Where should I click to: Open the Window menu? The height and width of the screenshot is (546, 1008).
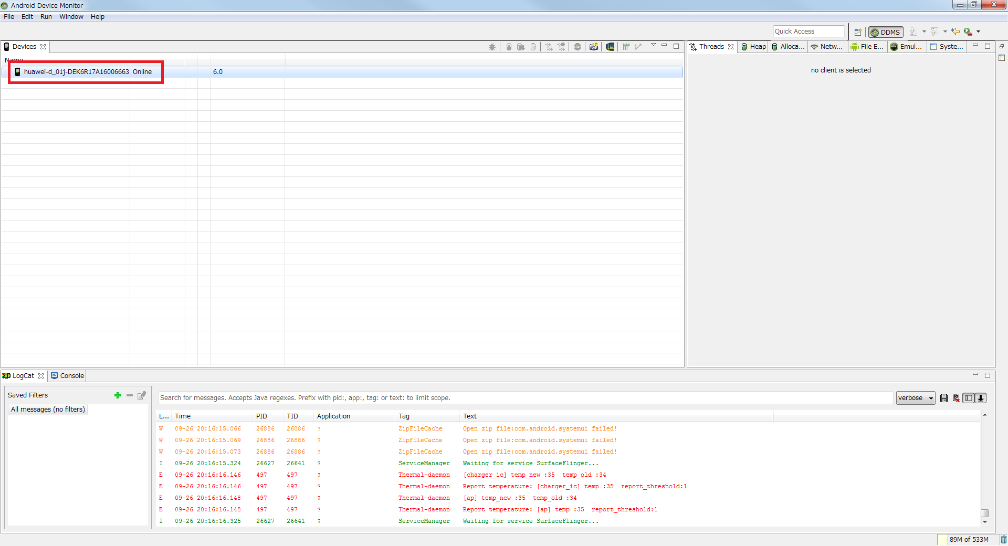point(71,17)
